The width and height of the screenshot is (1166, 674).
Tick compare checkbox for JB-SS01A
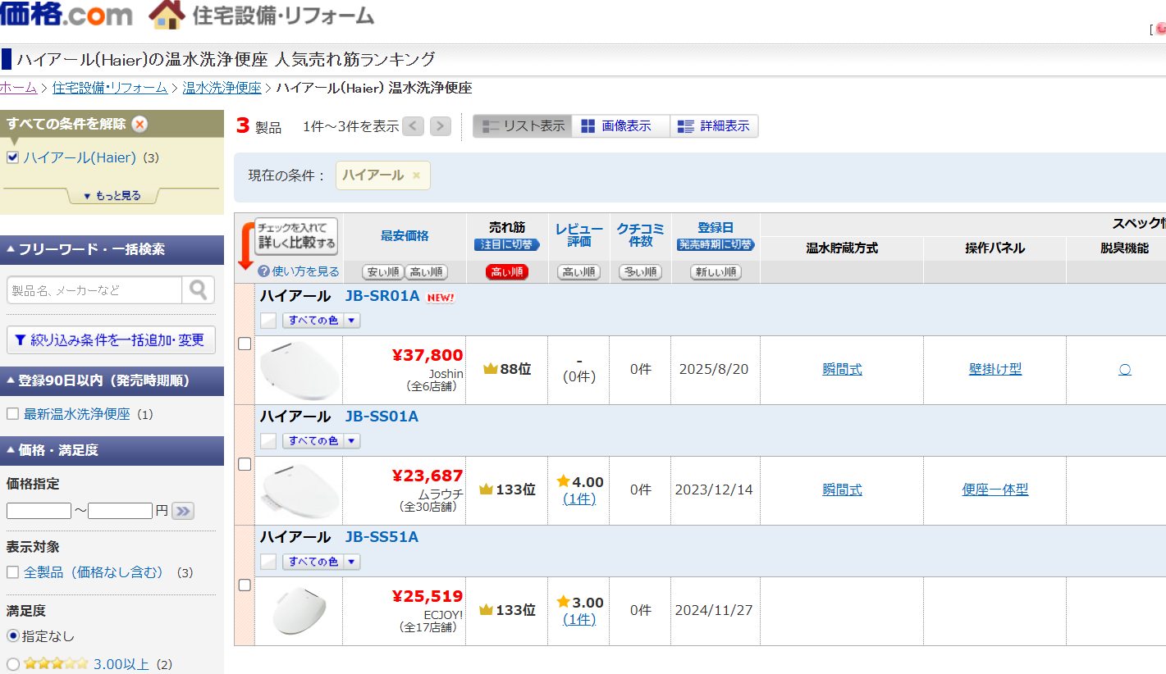[245, 465]
